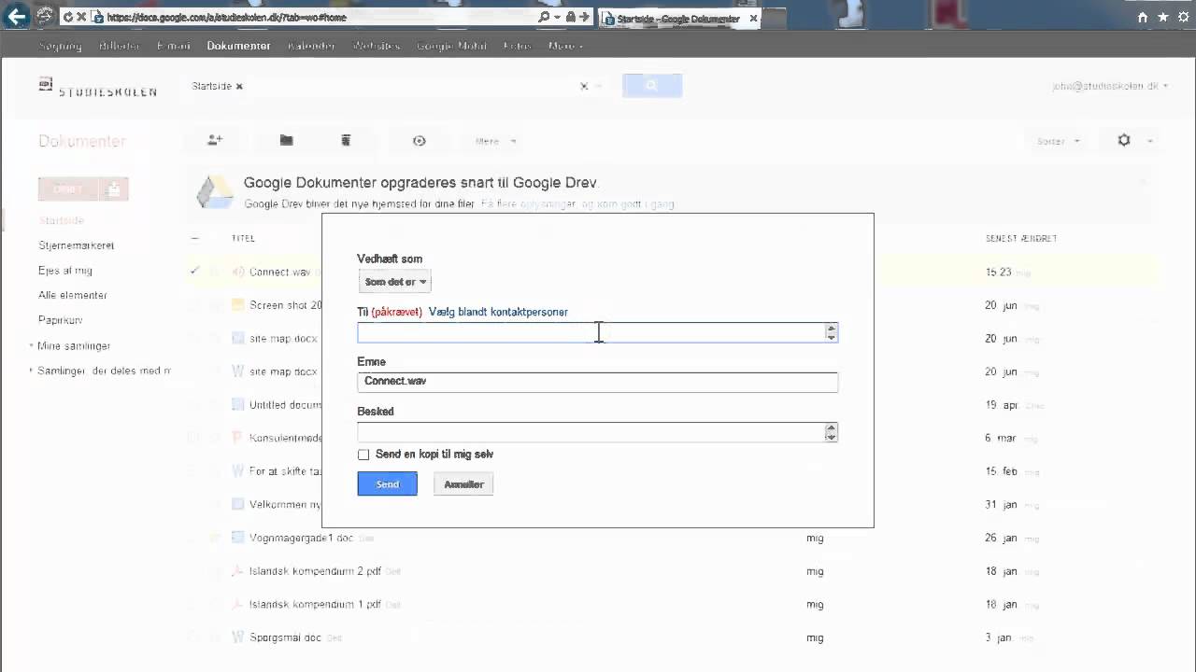Image resolution: width=1196 pixels, height=672 pixels.
Task: Open Papirkurv in sidebar
Action: click(61, 320)
